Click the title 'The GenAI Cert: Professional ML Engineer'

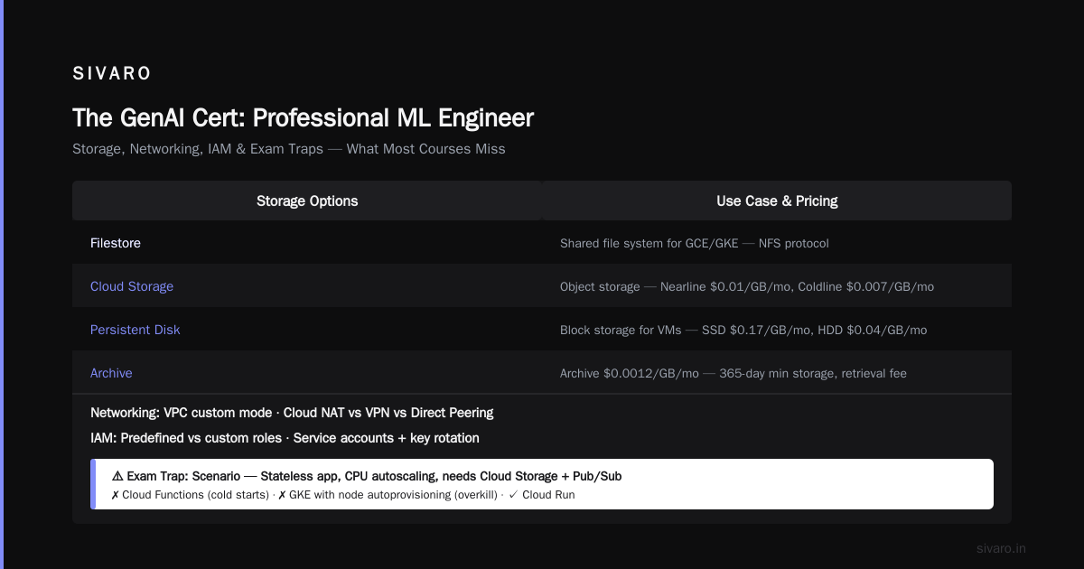(x=303, y=117)
